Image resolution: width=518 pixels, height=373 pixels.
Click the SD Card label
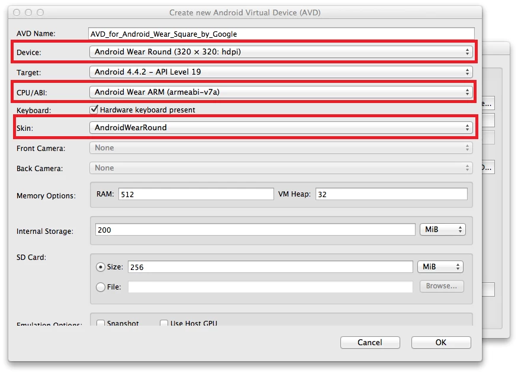pos(31,258)
